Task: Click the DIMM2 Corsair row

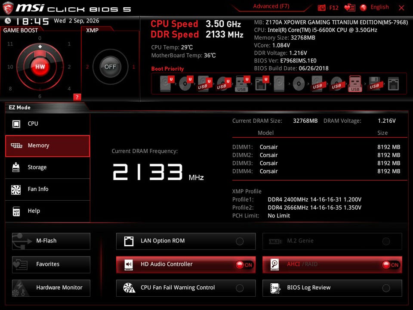Action: tap(316, 155)
